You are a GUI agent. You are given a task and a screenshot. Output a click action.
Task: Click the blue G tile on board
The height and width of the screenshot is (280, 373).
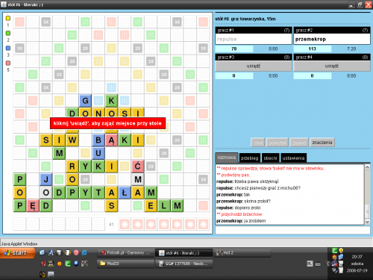pyautogui.click(x=85, y=101)
